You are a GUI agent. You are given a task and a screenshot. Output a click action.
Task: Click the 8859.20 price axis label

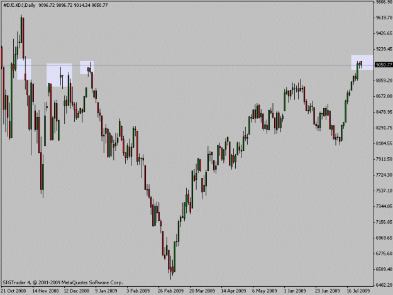coord(384,81)
